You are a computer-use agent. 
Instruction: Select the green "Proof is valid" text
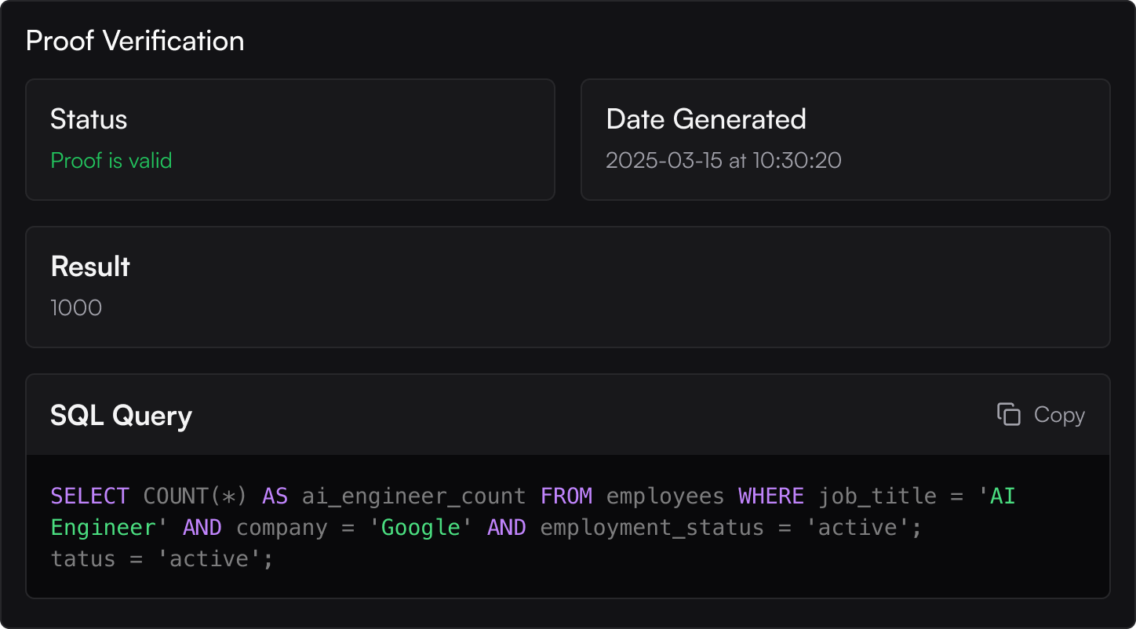[x=111, y=161]
